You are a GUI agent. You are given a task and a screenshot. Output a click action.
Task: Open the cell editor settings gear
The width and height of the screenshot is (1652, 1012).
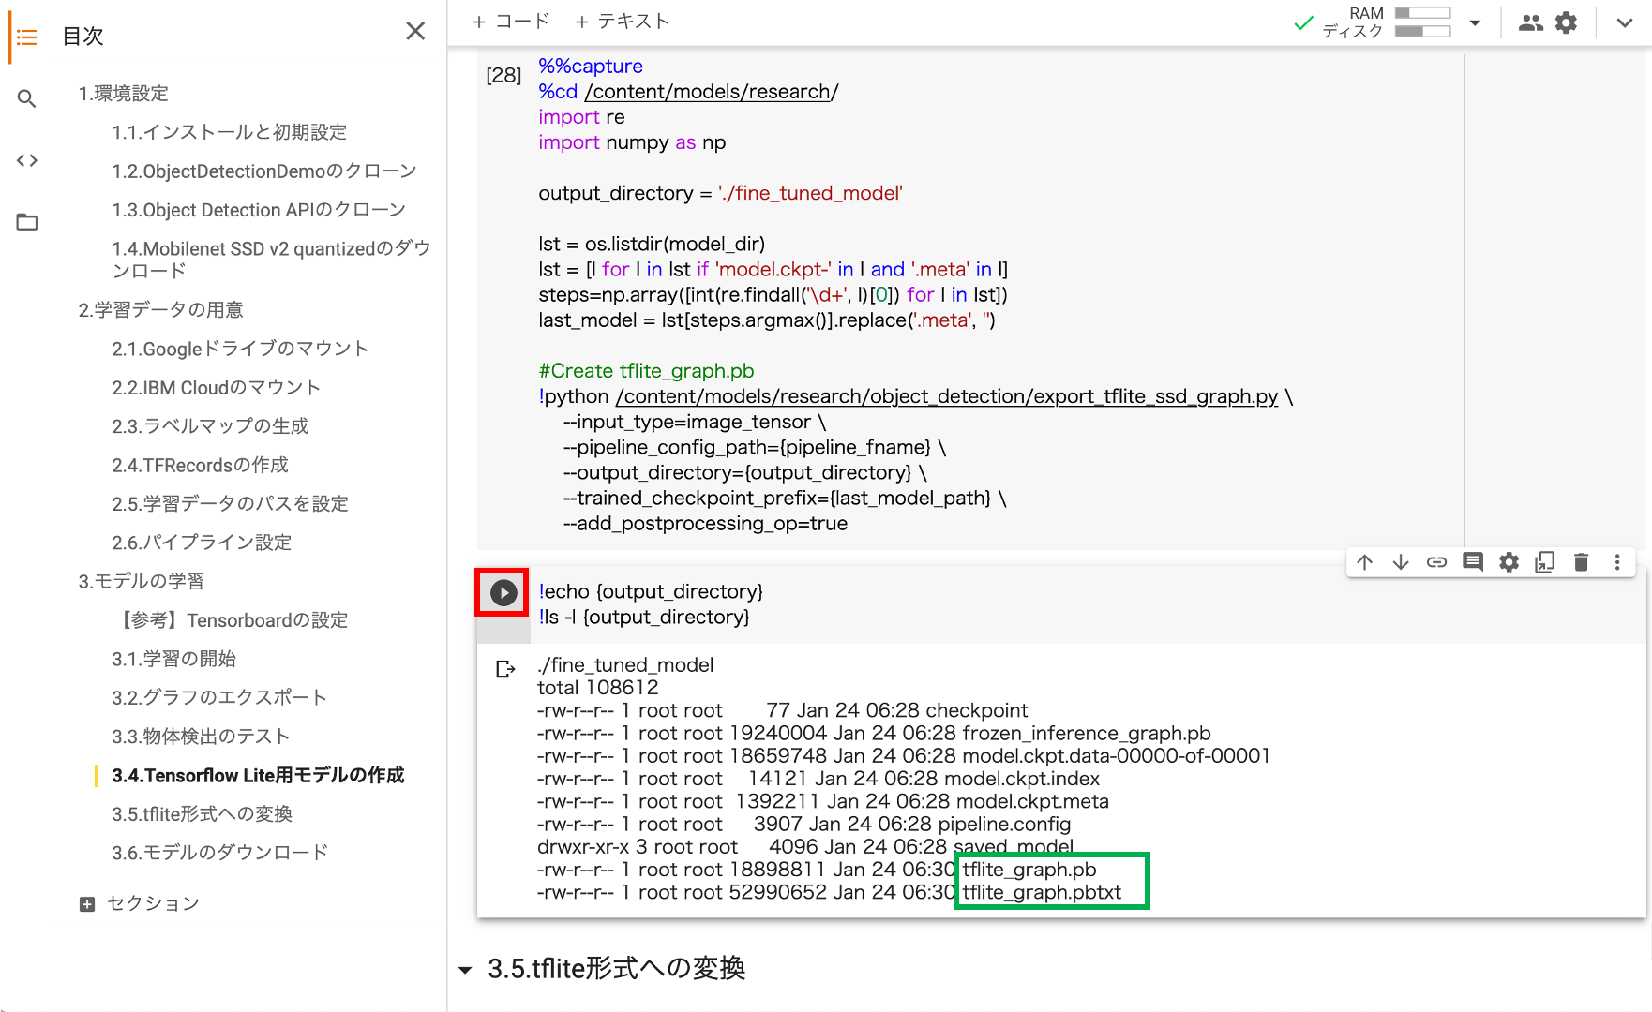click(x=1509, y=562)
